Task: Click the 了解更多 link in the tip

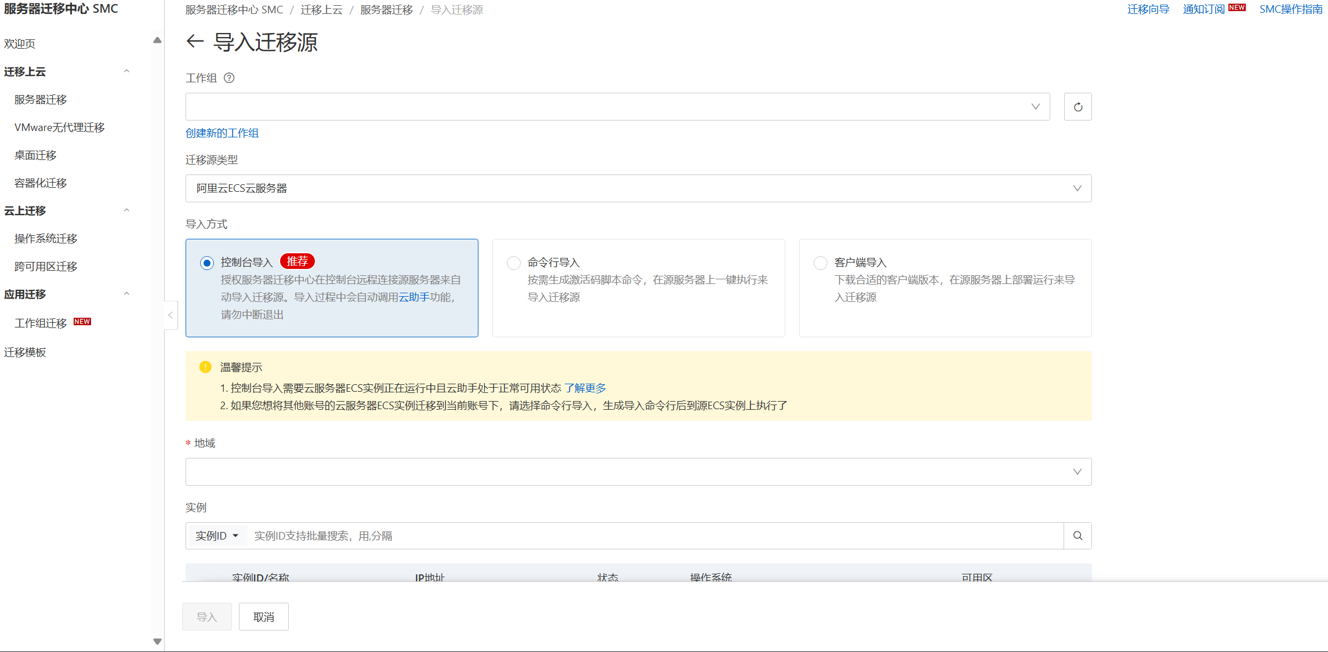Action: point(585,388)
